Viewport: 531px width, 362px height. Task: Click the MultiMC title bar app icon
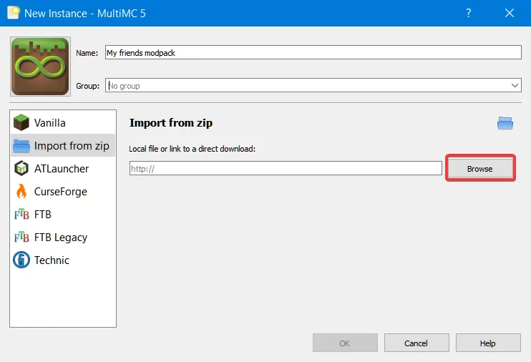coord(13,13)
